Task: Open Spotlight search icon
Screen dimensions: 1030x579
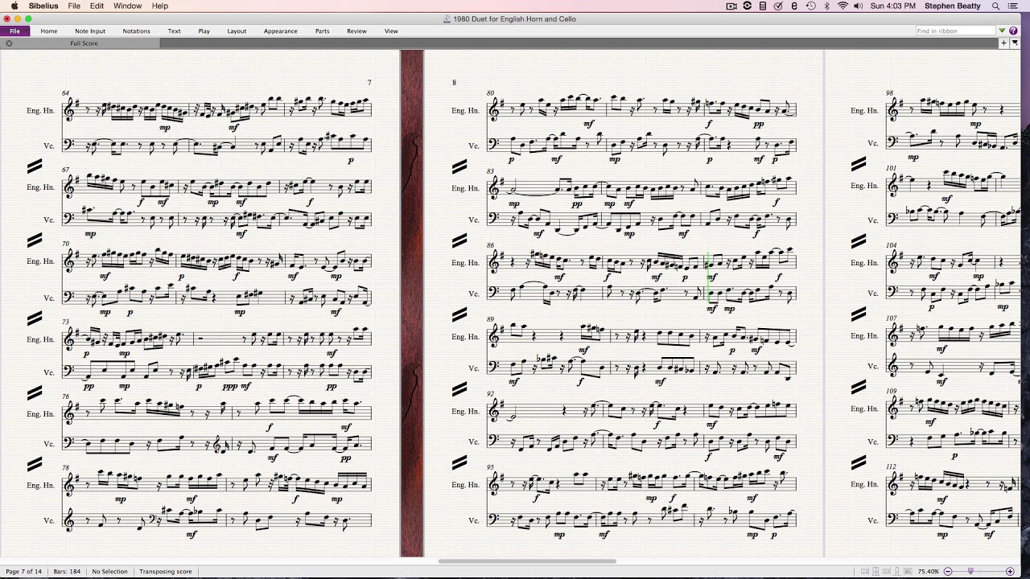Action: 996,6
